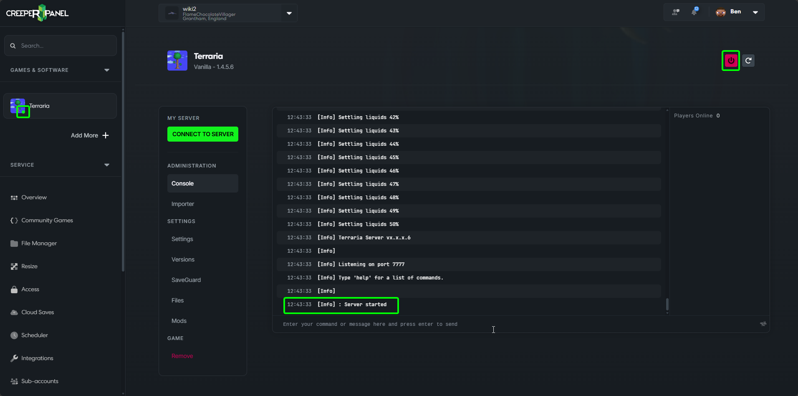798x396 pixels.
Task: Open the notifications bell
Action: 694,12
